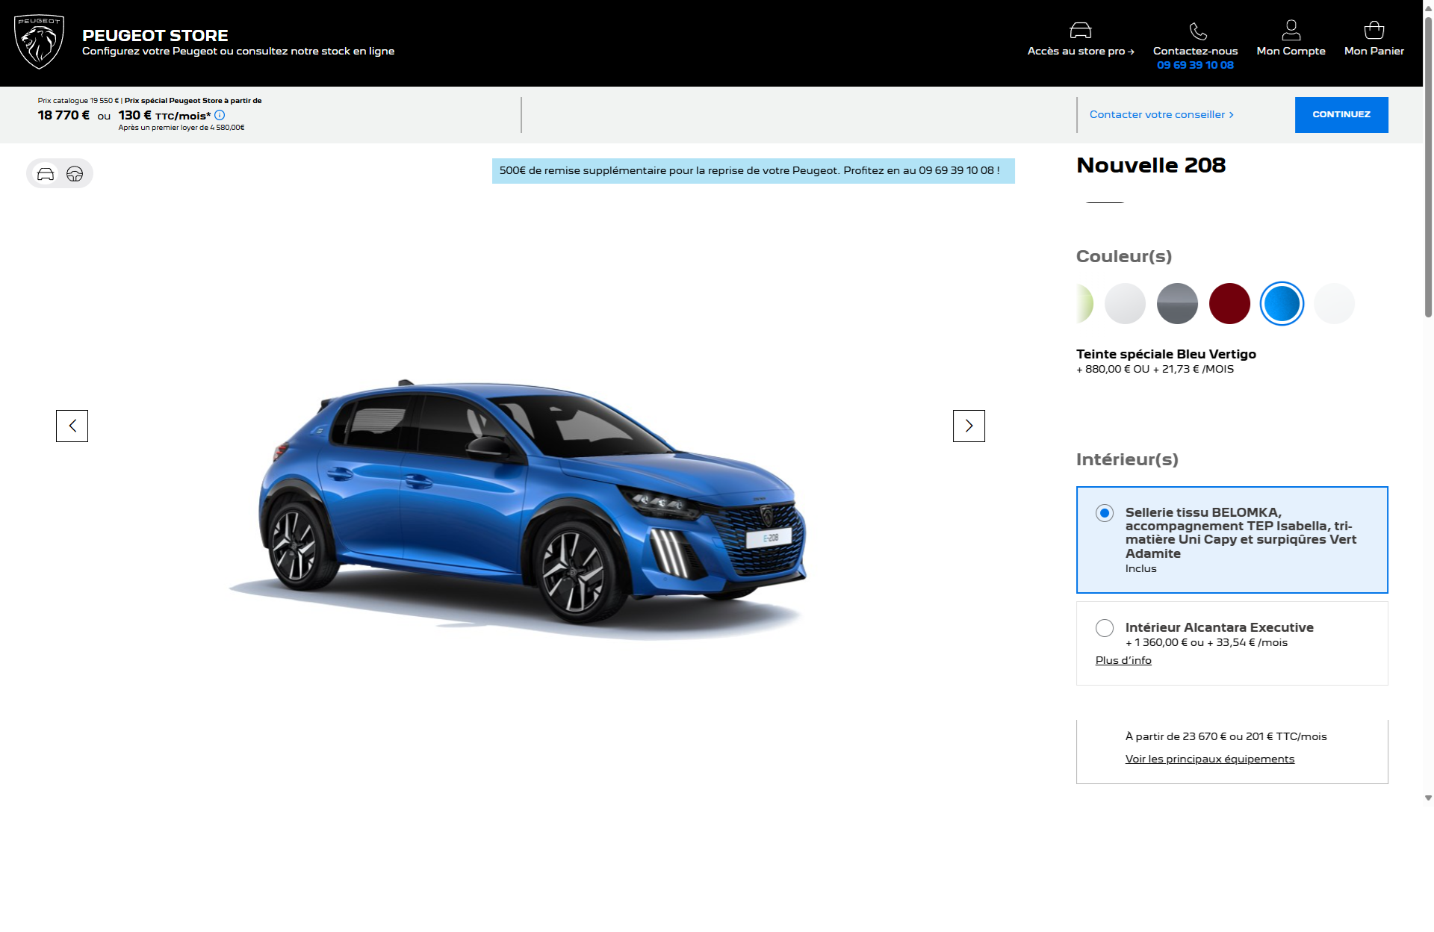The width and height of the screenshot is (1434, 932).
Task: Click the Contactez-nous phone icon
Action: [1197, 31]
